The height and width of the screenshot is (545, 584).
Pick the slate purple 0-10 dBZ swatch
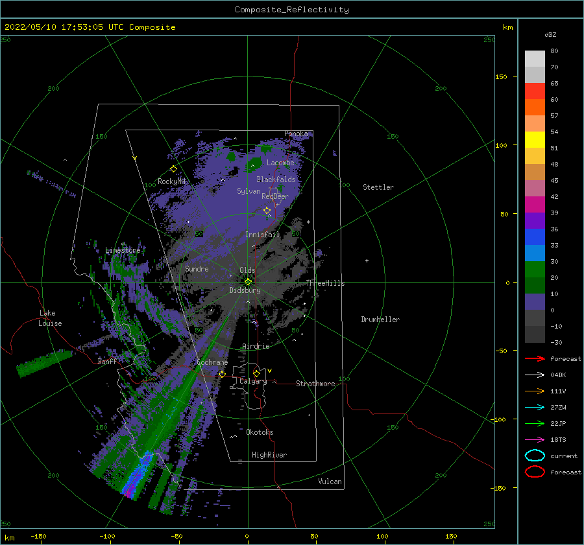click(535, 301)
